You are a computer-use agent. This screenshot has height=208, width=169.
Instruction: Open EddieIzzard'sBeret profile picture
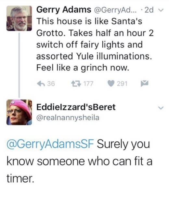tap(19, 112)
